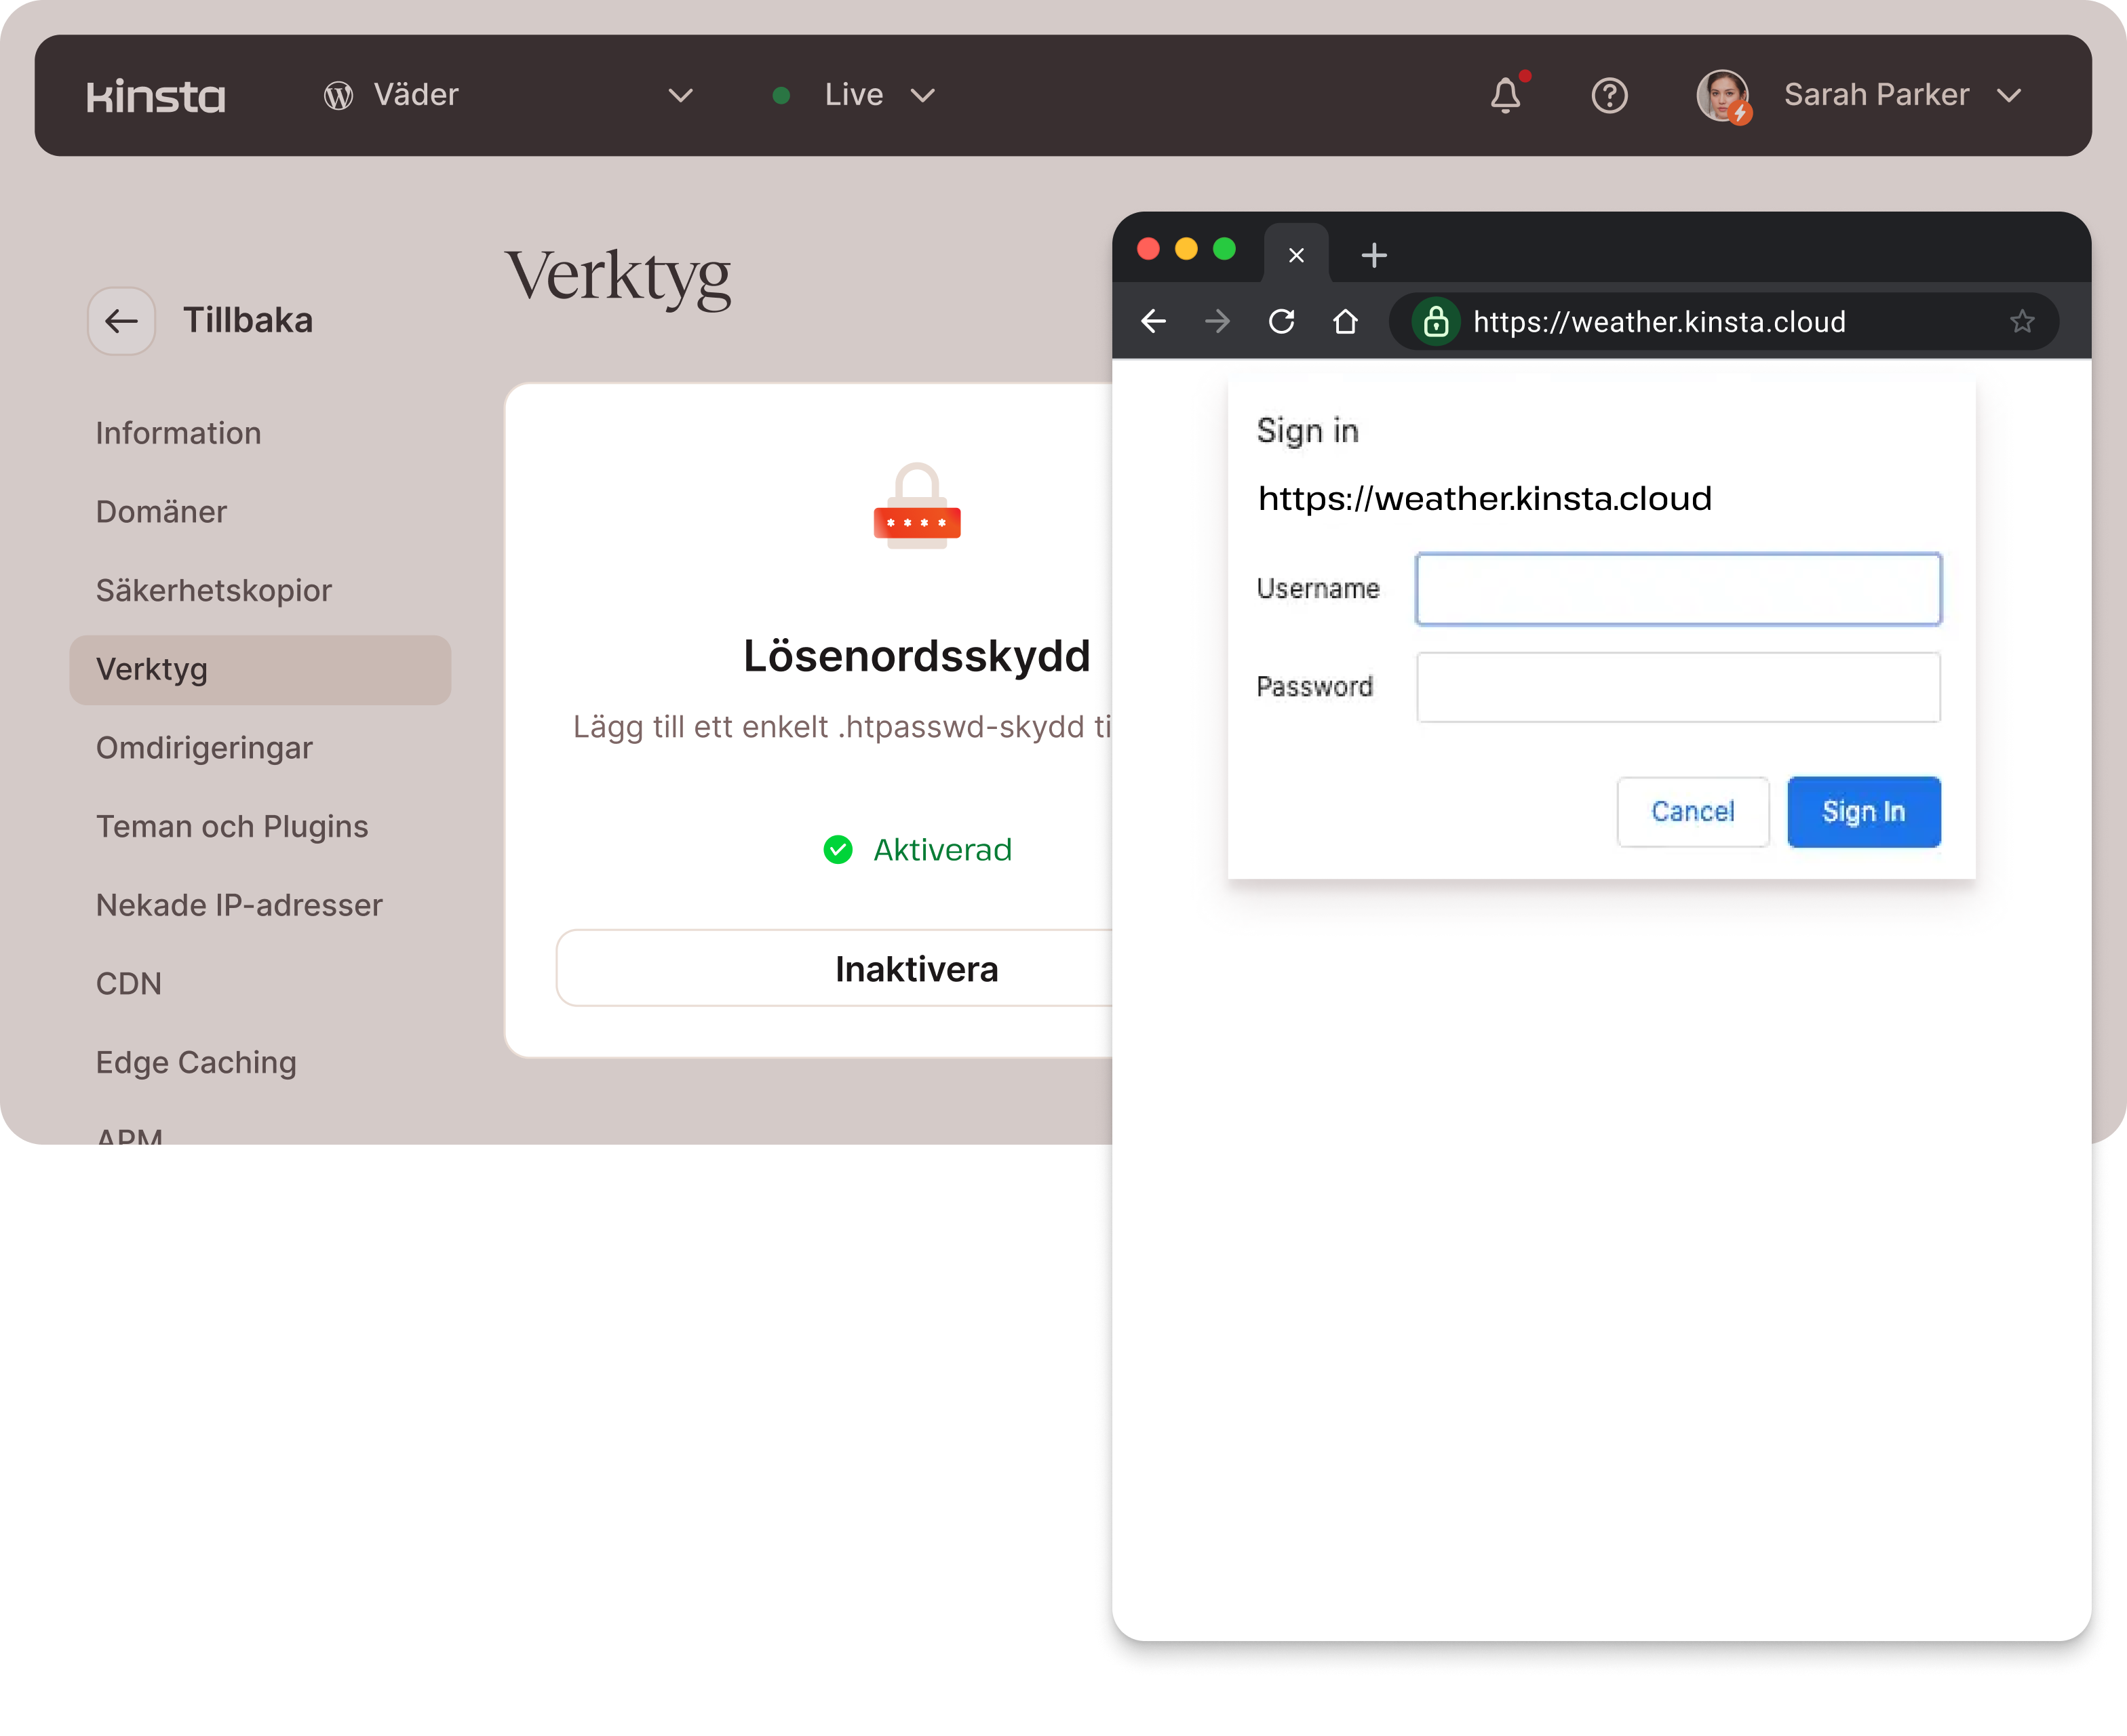The image size is (2127, 1736).
Task: Select Edge Caching in the sidebar
Action: tap(196, 1062)
